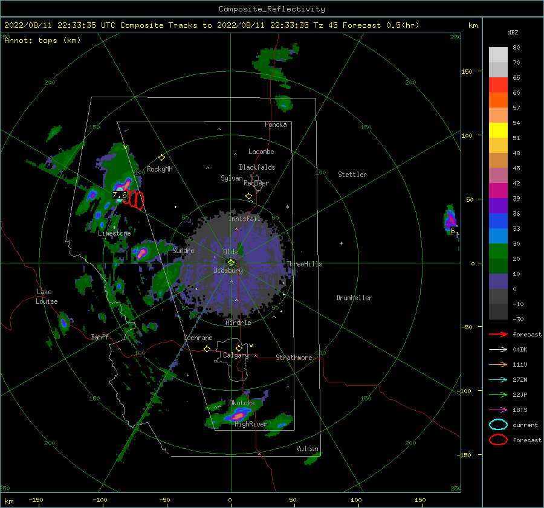544x508 pixels.
Task: Click the Blackfalds city label
Action: click(x=257, y=167)
